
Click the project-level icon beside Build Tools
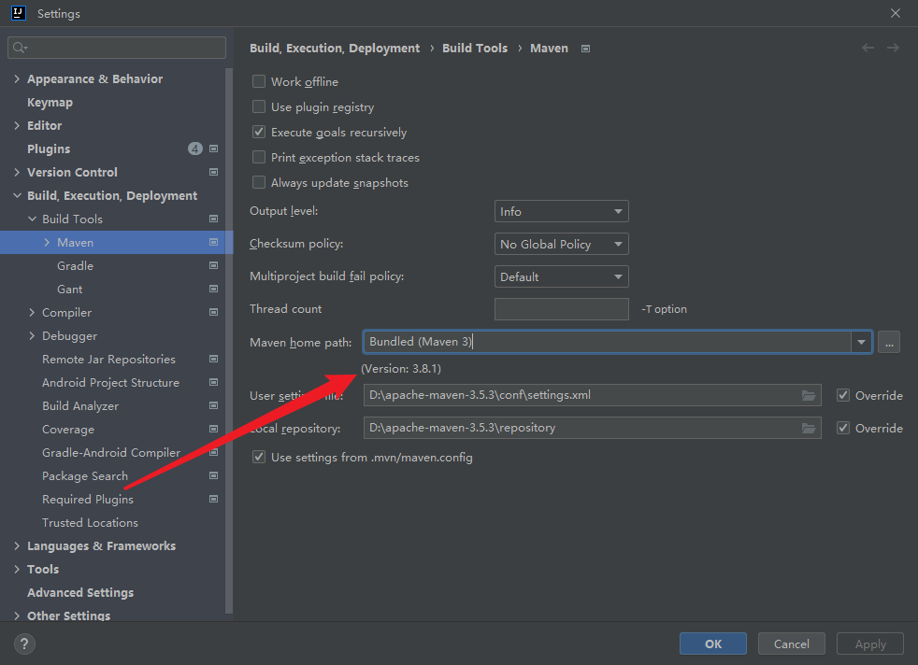tap(214, 219)
